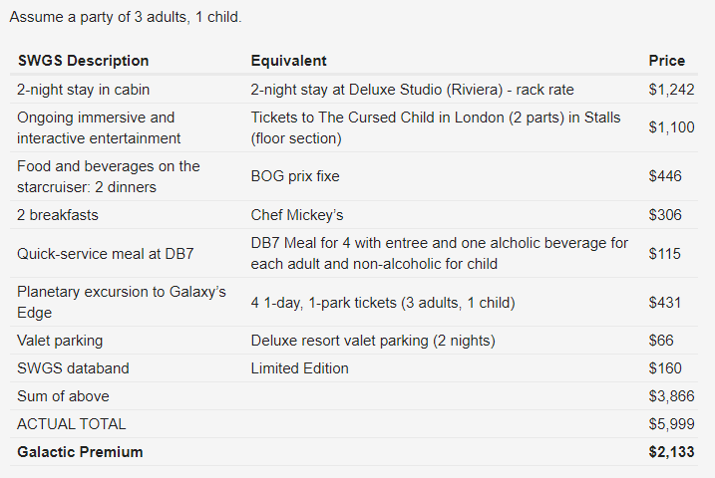715x478 pixels.
Task: Select the '2-night stay in cabin' cell
Action: (x=83, y=90)
